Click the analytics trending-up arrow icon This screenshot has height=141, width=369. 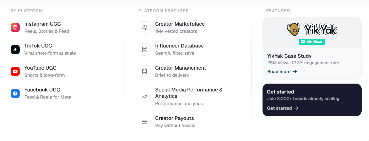coord(145,97)
